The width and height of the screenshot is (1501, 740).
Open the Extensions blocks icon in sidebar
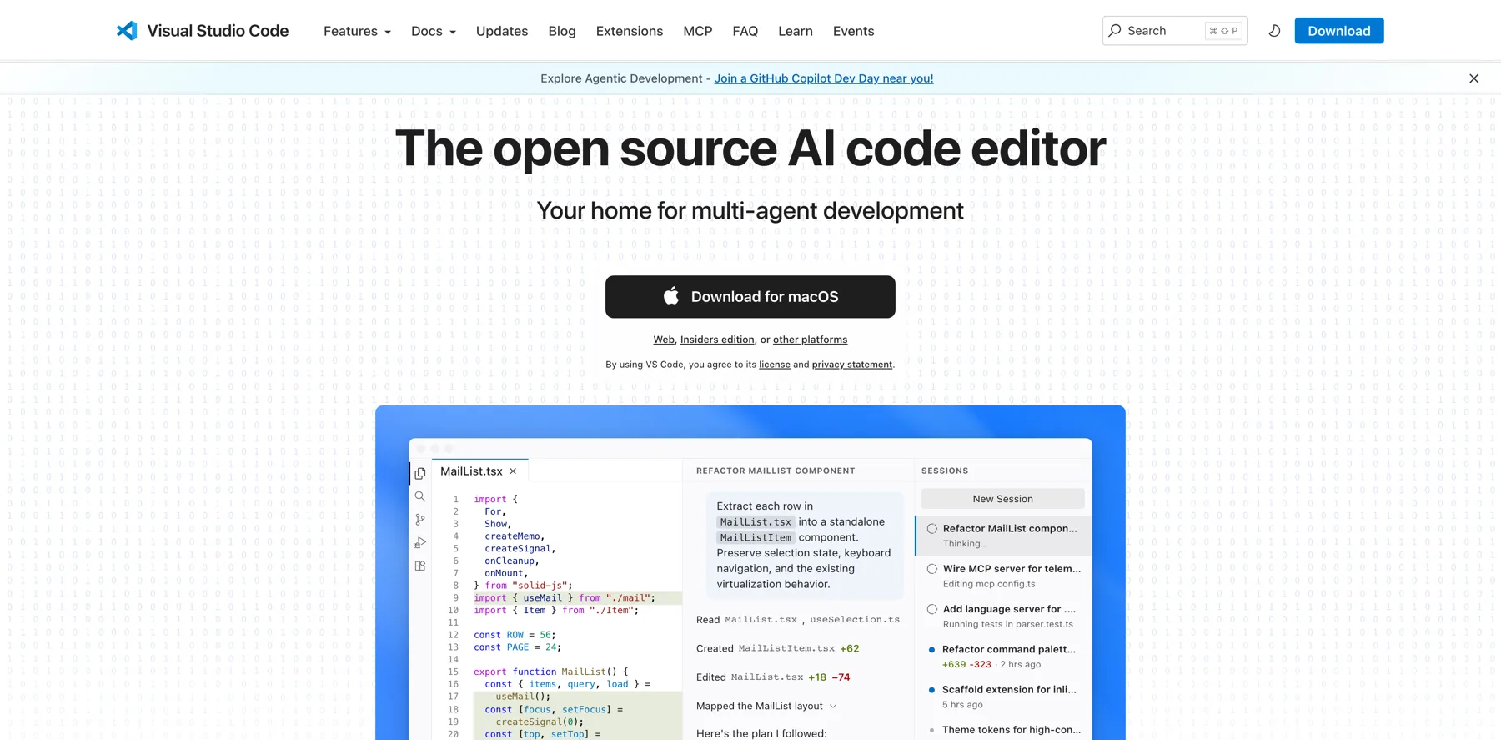[420, 566]
